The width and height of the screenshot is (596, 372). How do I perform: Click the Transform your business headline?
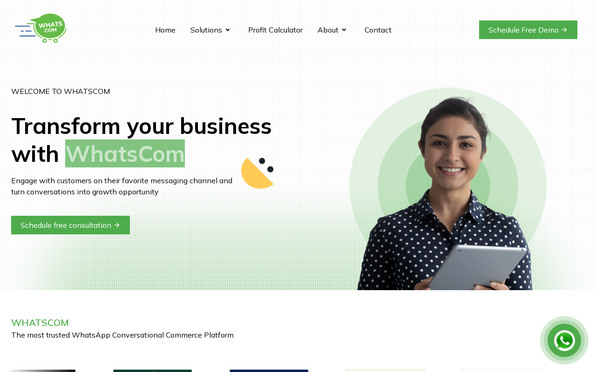point(142,139)
